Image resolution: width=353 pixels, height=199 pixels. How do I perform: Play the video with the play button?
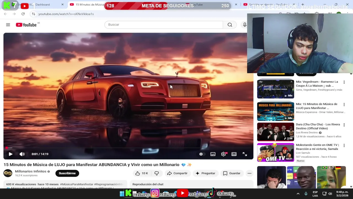pyautogui.click(x=10, y=154)
